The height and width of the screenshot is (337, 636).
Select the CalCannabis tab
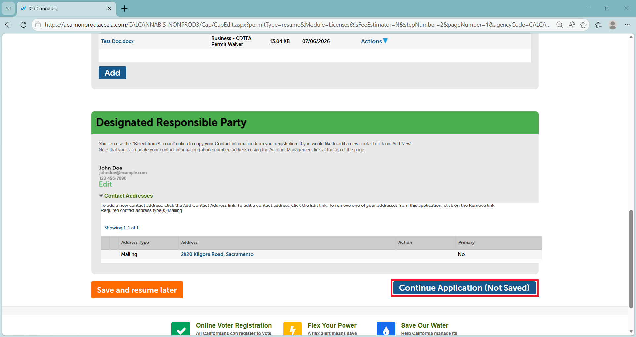click(x=66, y=9)
